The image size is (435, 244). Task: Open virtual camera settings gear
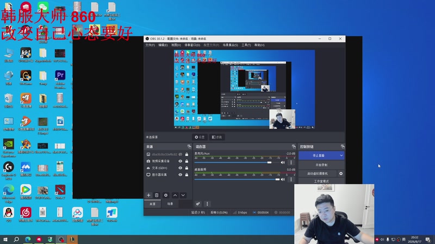click(x=341, y=174)
